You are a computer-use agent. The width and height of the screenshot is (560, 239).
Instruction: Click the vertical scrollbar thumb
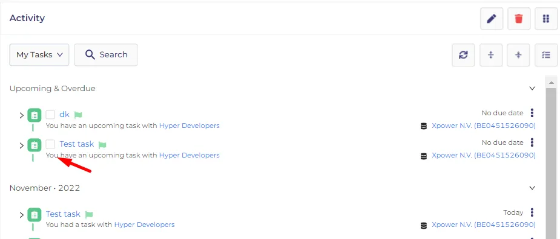(551, 163)
